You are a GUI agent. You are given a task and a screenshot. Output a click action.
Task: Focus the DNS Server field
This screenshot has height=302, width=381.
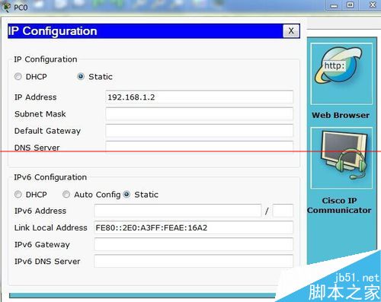(199, 148)
